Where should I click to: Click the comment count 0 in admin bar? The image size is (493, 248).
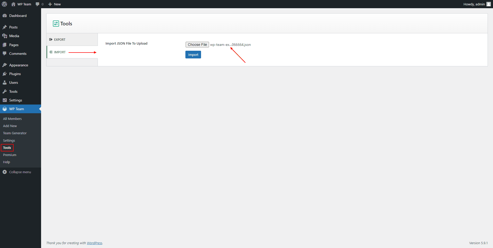(42, 4)
